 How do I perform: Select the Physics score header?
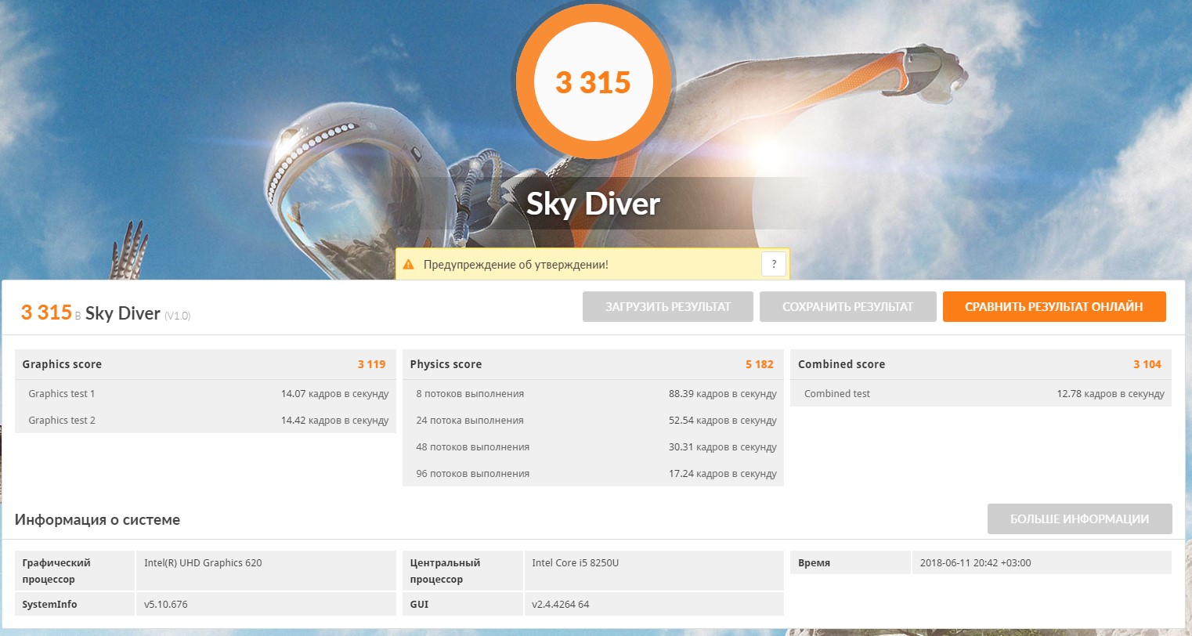click(593, 364)
